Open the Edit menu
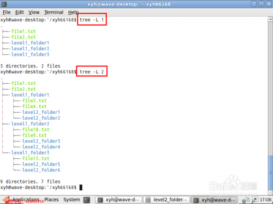 (x=20, y=13)
